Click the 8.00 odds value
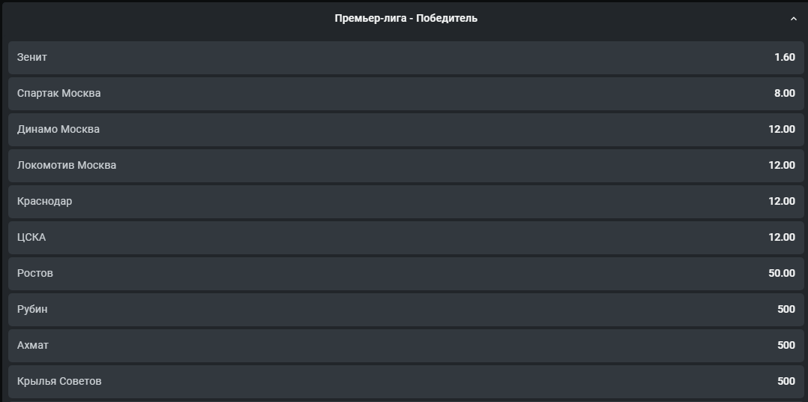Image resolution: width=808 pixels, height=402 pixels. tap(784, 93)
